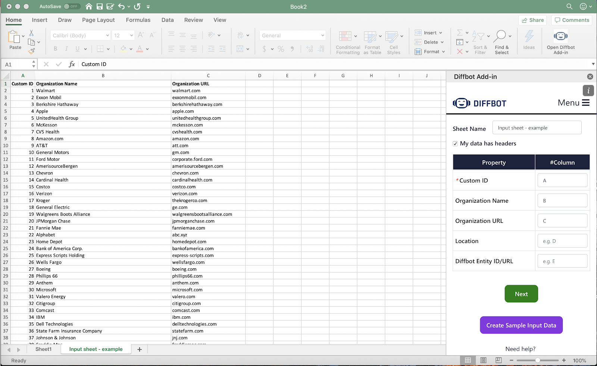This screenshot has width=597, height=366.
Task: Add a new sheet with plus button
Action: [x=140, y=349]
